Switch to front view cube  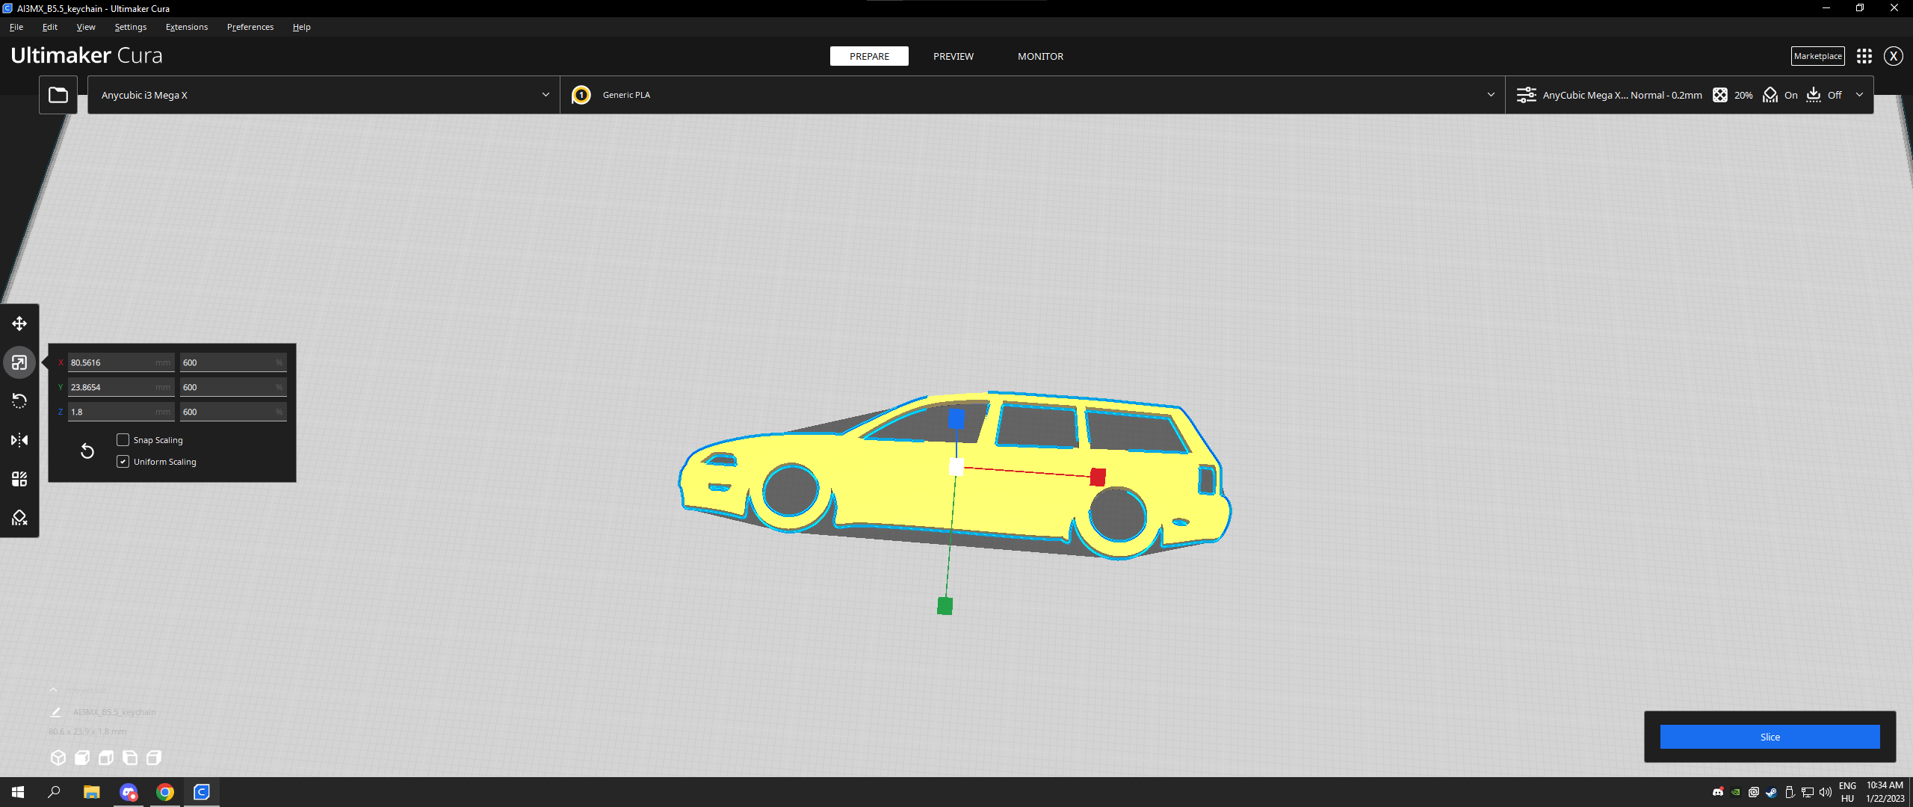click(x=82, y=758)
